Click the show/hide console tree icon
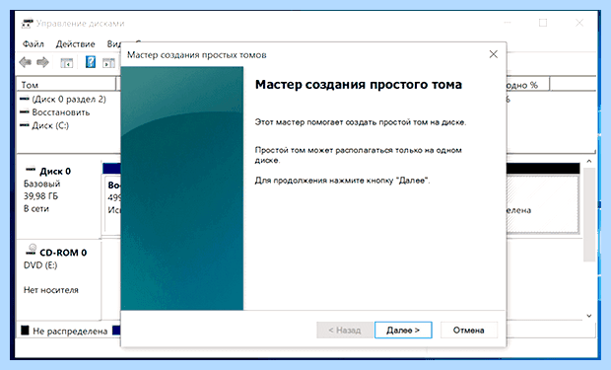Screen dimensions: 611x370 [x=67, y=62]
